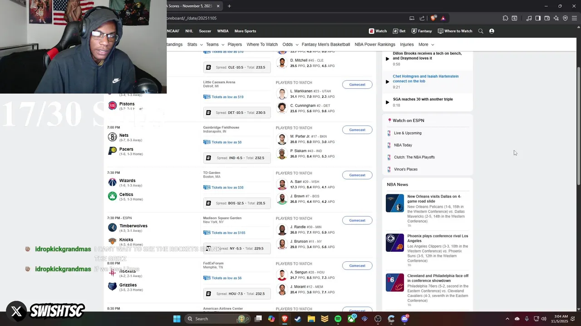581x326 pixels.
Task: Open Gamecast for Rockets vs Grizzlies
Action: [357, 266]
